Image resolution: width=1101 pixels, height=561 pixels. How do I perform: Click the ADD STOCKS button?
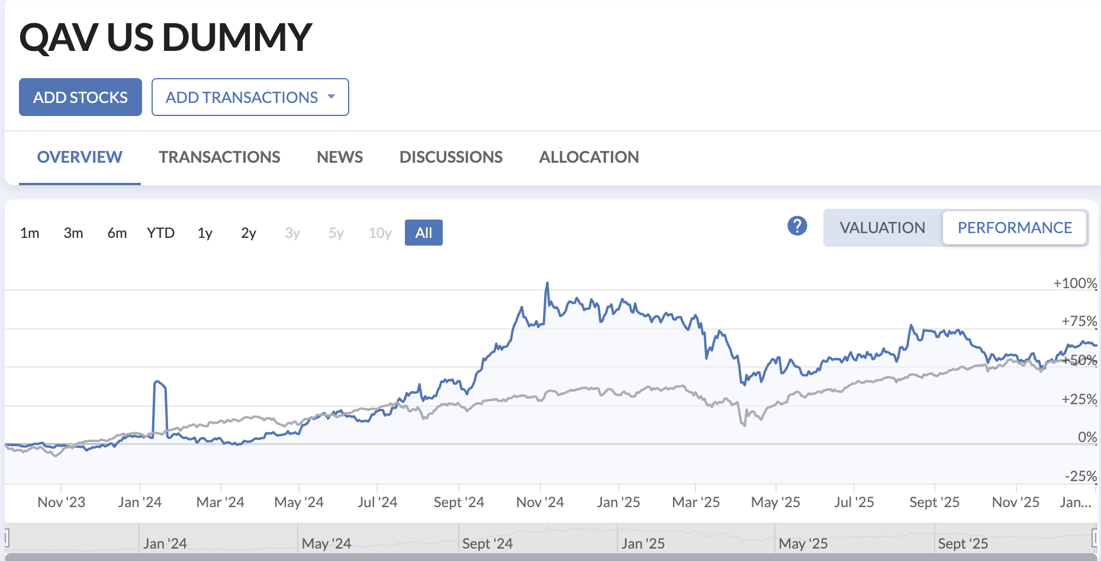80,96
